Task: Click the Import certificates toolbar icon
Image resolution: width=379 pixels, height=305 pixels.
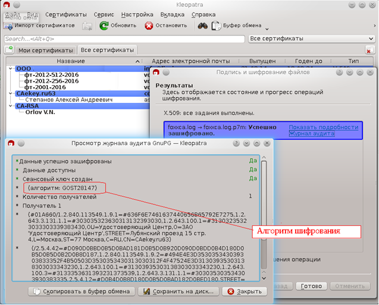Action: click(8, 26)
